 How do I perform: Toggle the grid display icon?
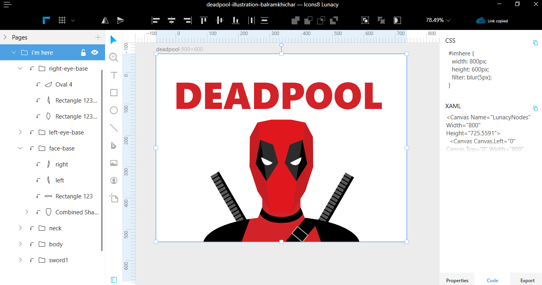62,20
